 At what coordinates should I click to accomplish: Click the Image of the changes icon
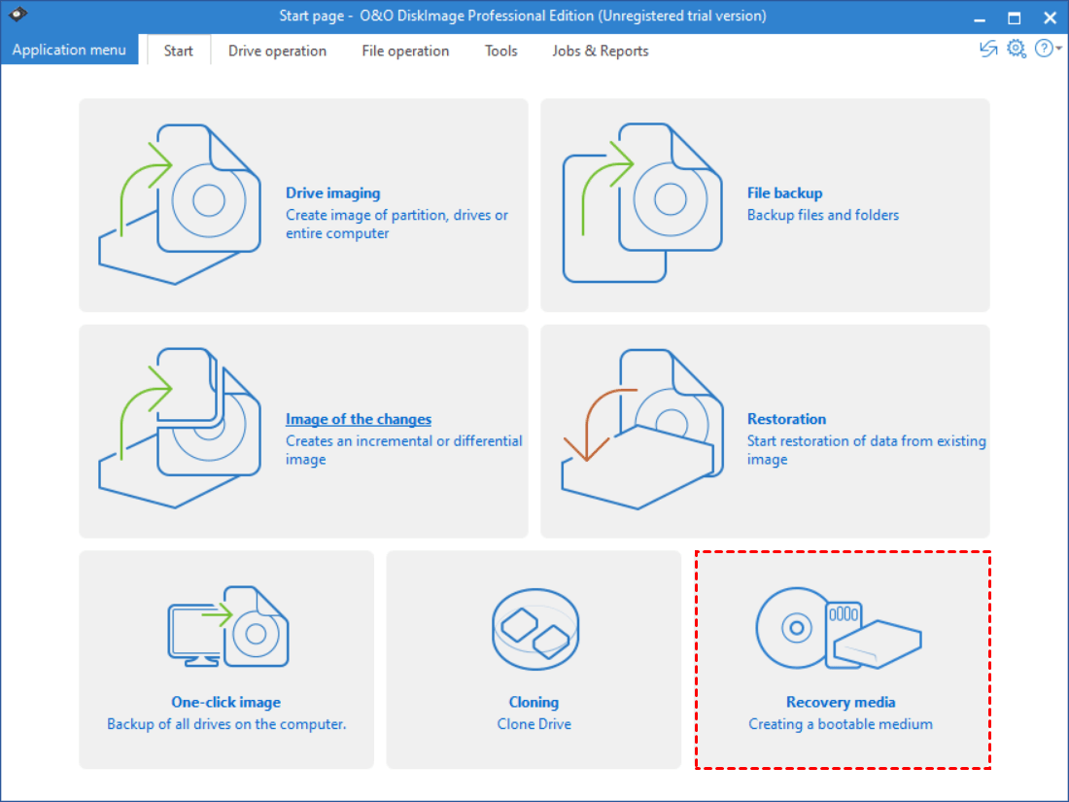[x=180, y=429]
